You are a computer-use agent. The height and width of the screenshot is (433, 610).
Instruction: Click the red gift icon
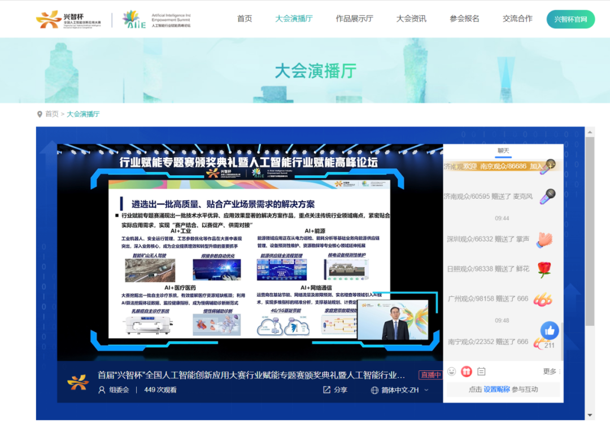pyautogui.click(x=466, y=371)
